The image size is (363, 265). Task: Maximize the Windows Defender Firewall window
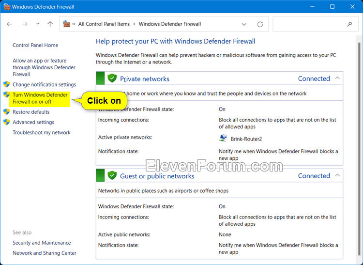[332, 6]
